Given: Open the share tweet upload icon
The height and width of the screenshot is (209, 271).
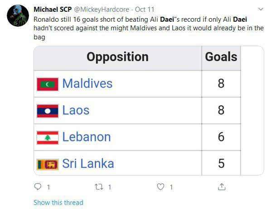Looking at the screenshot, I should pos(222,187).
